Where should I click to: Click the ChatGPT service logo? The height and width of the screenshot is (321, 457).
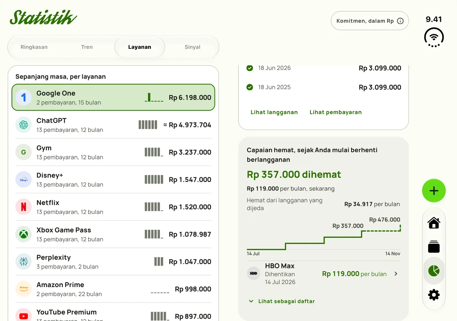pos(24,125)
